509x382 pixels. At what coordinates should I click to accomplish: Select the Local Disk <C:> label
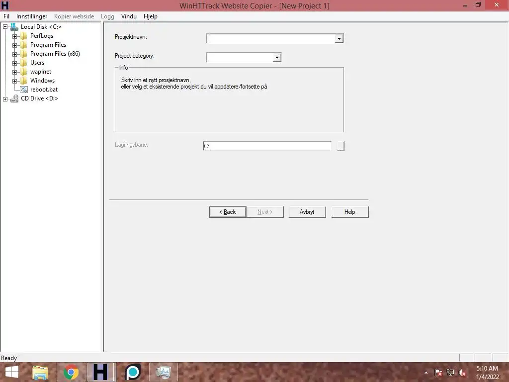pyautogui.click(x=41, y=27)
